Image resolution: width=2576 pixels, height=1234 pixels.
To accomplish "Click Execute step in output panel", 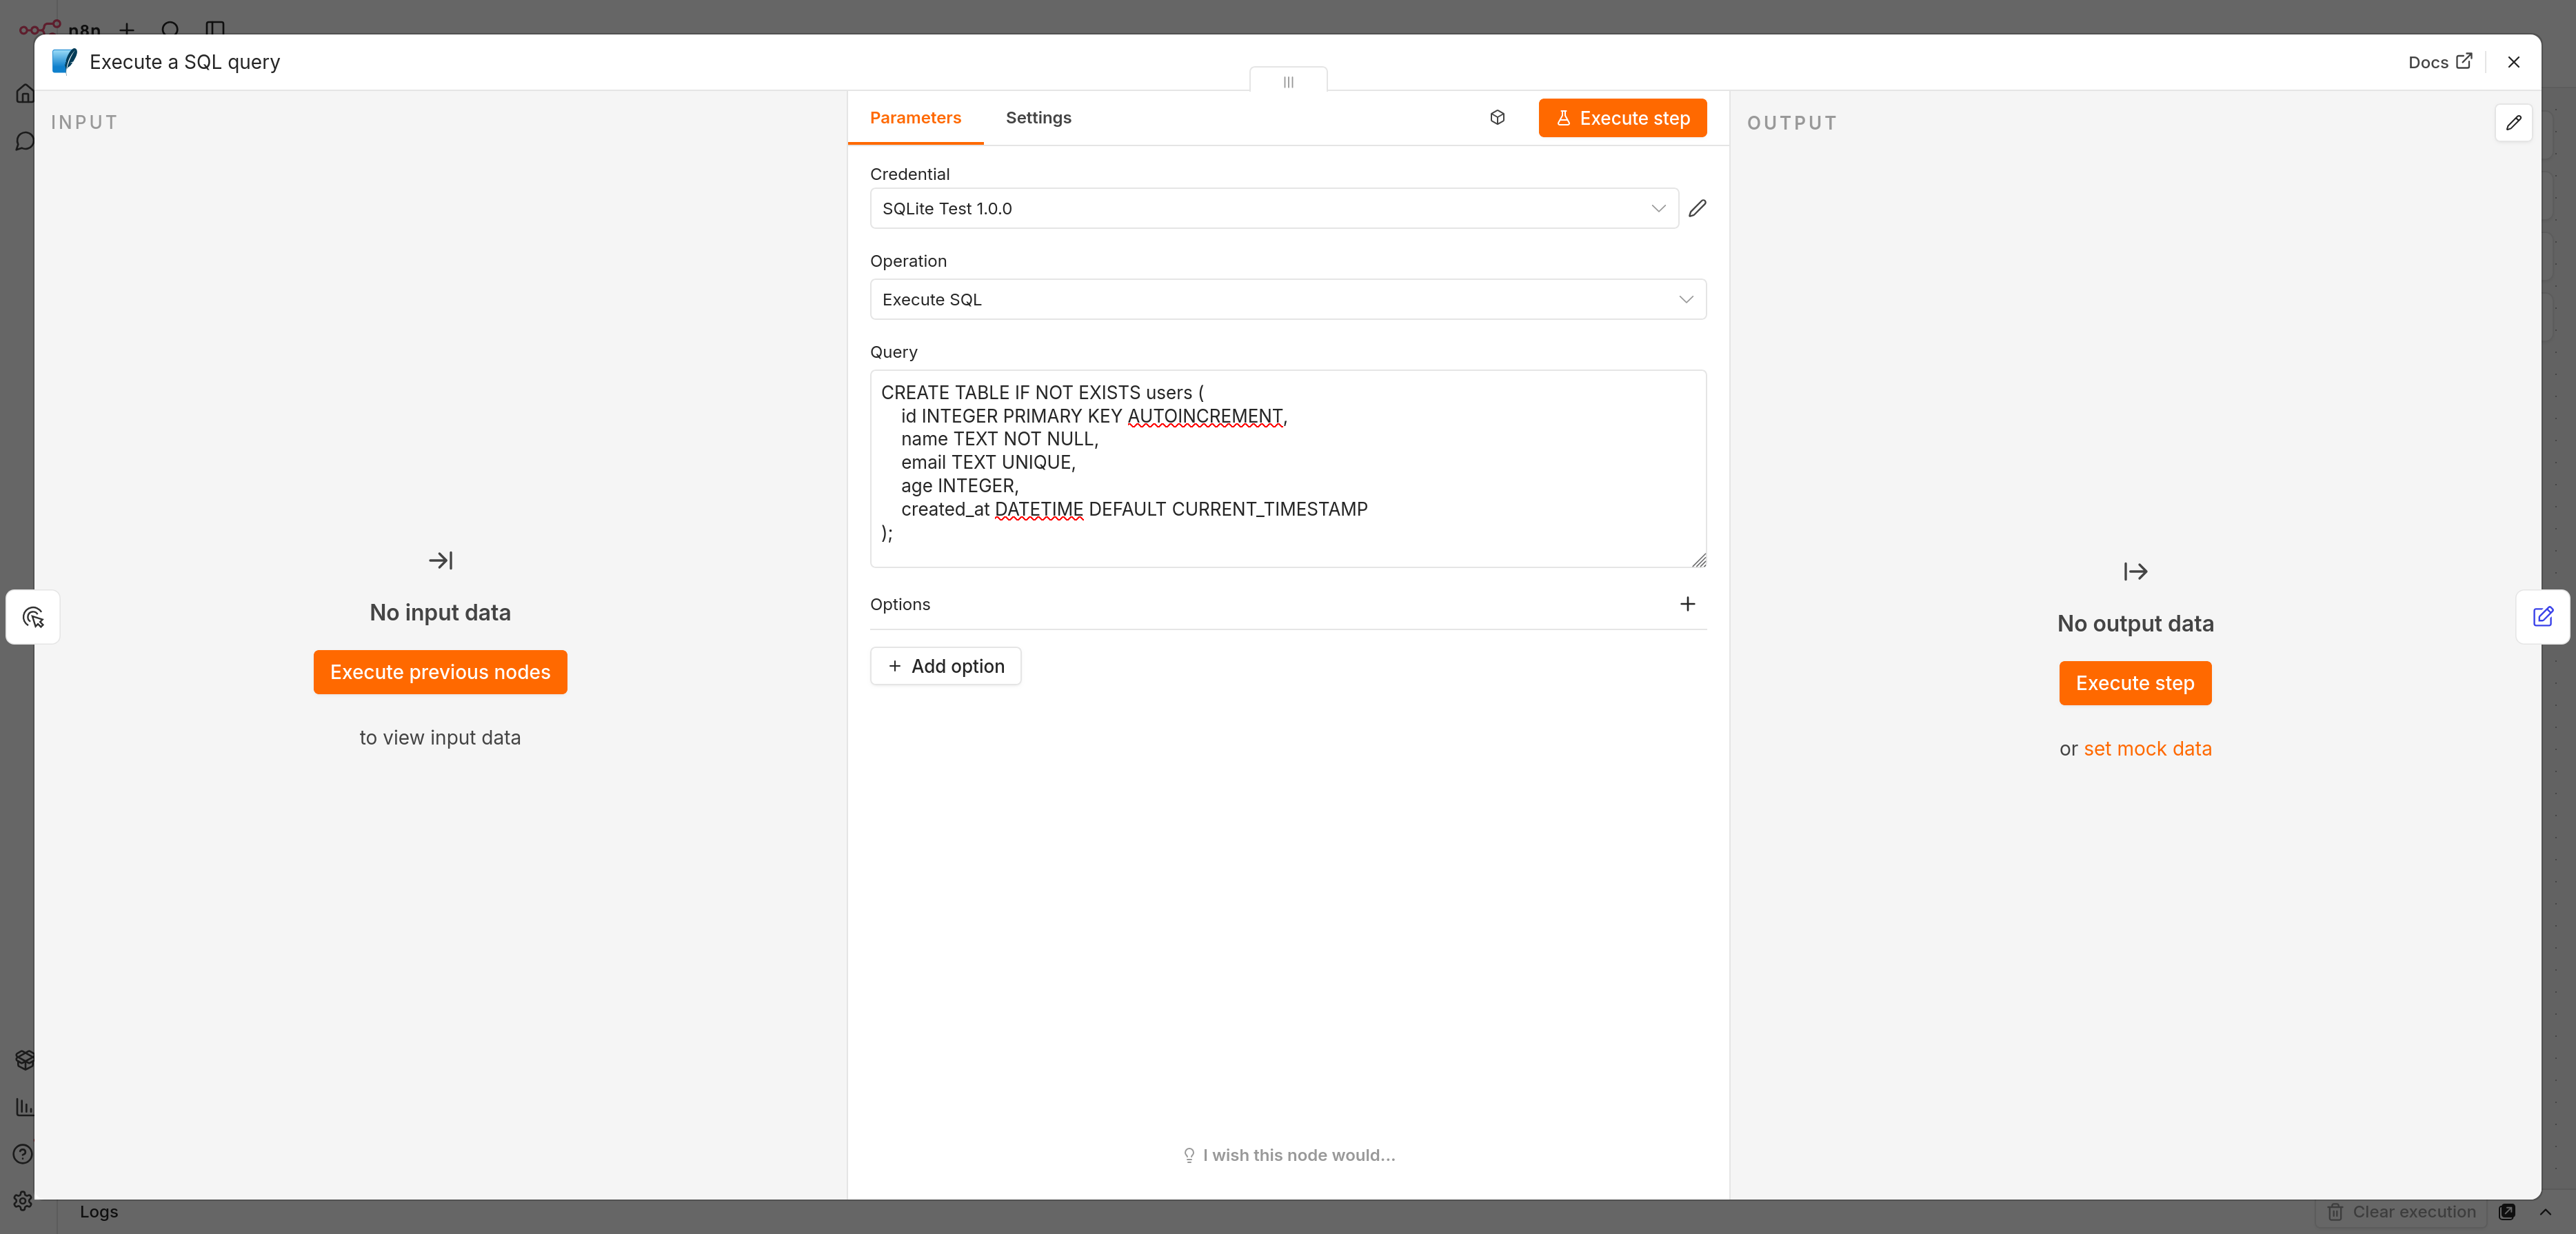I will point(2134,683).
